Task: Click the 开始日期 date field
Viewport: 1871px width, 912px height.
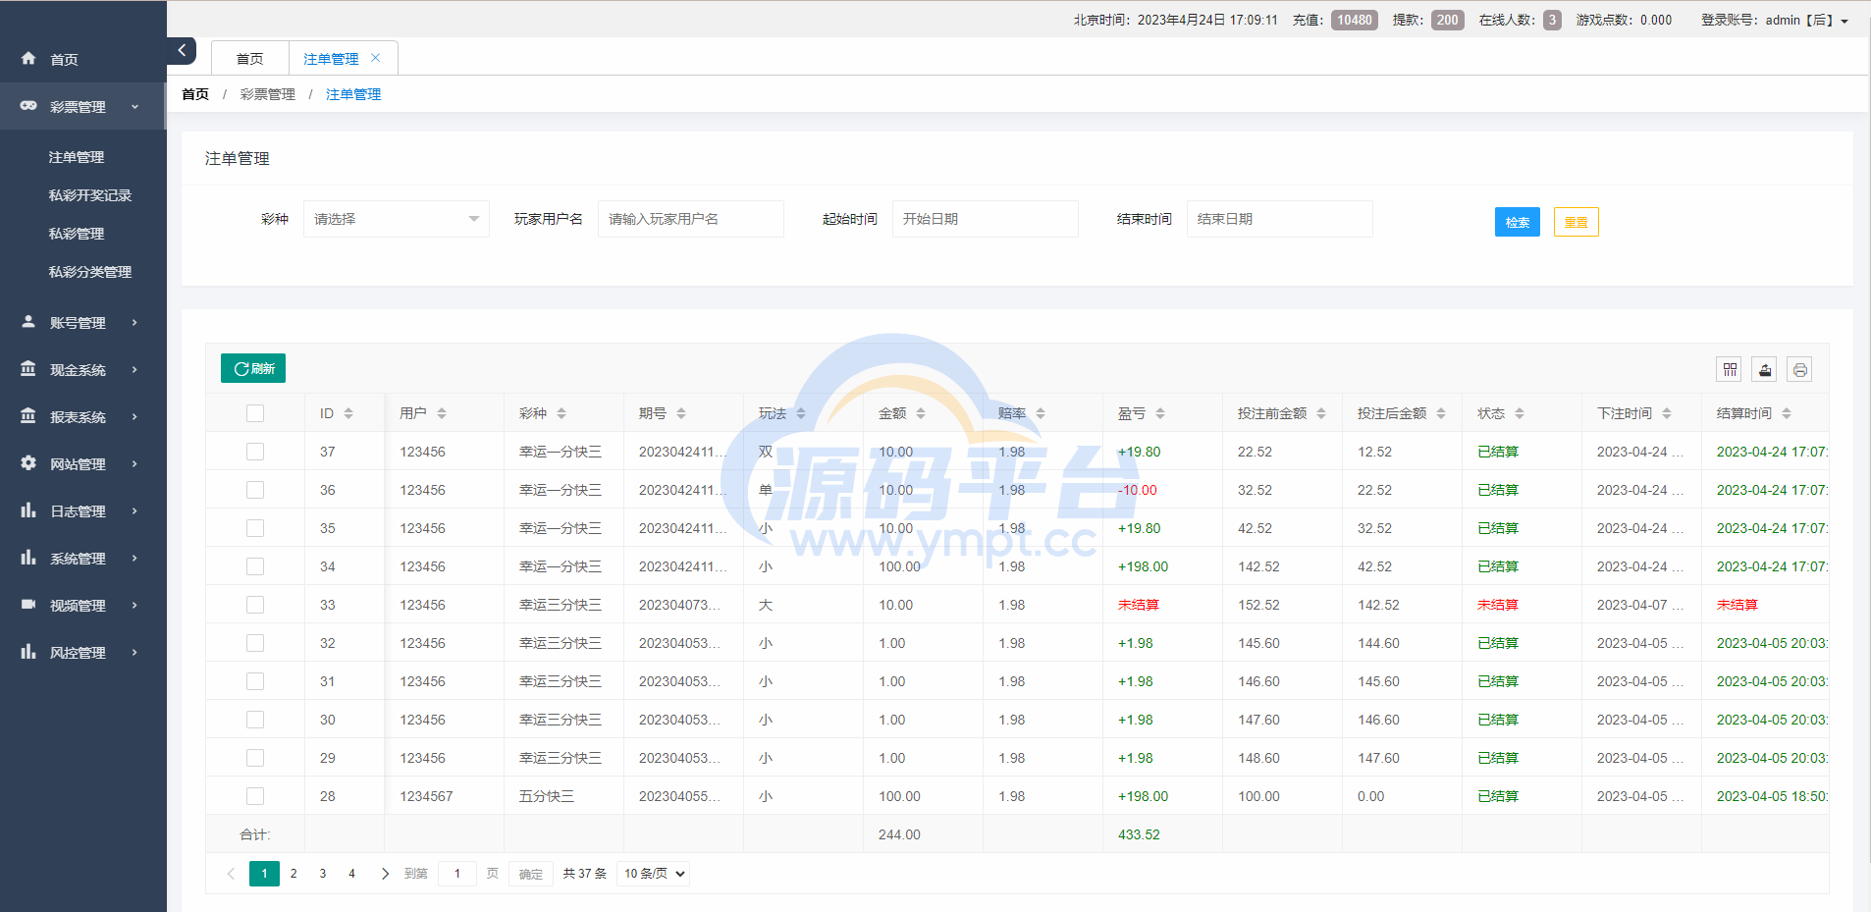Action: point(986,219)
